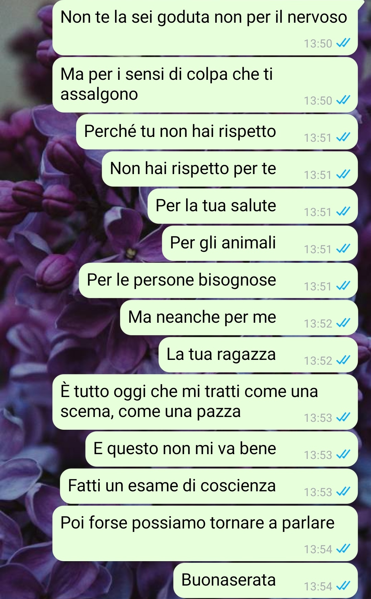This screenshot has height=599, width=371.
Task: Tap 13:51 timestamp on 'Per le persone bisognose'
Action: click(x=318, y=286)
